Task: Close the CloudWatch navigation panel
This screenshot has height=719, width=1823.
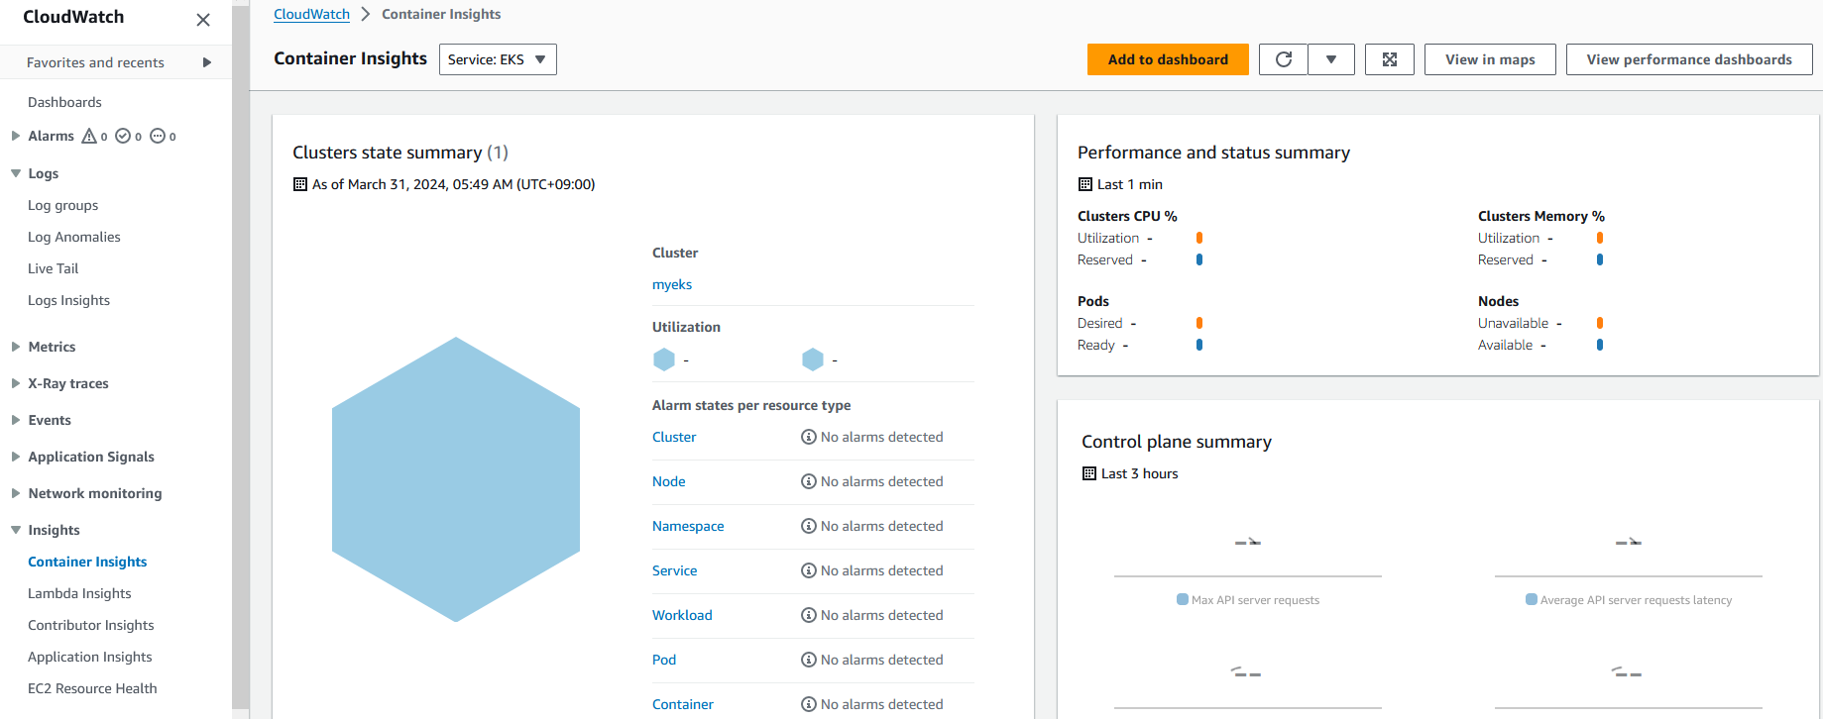Action: pyautogui.click(x=203, y=20)
